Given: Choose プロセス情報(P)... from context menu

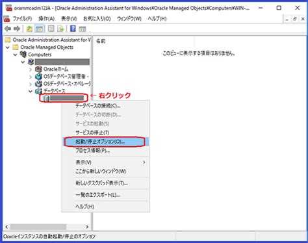Looking at the screenshot, I should pos(106,151).
